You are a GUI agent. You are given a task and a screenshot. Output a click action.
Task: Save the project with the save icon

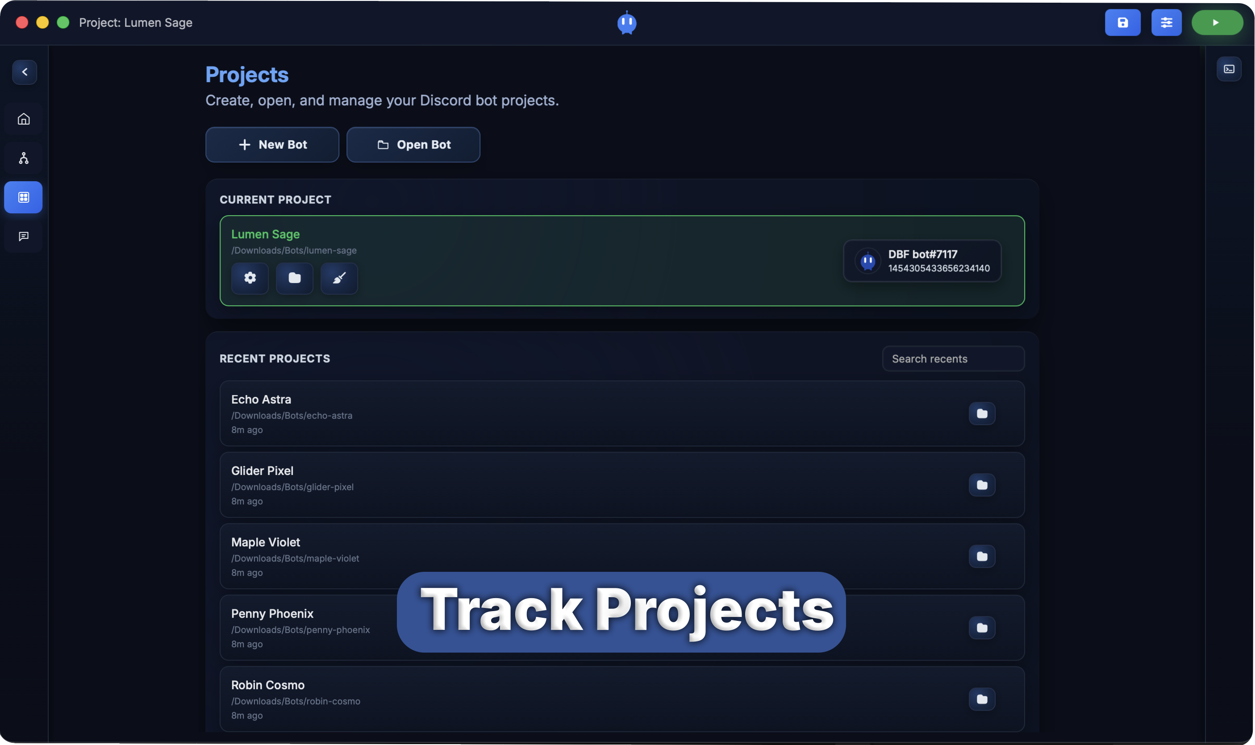(x=1122, y=22)
